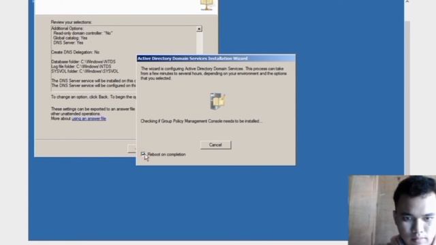
Task: Click the book icon at the wizard's top right
Action: (x=206, y=5)
